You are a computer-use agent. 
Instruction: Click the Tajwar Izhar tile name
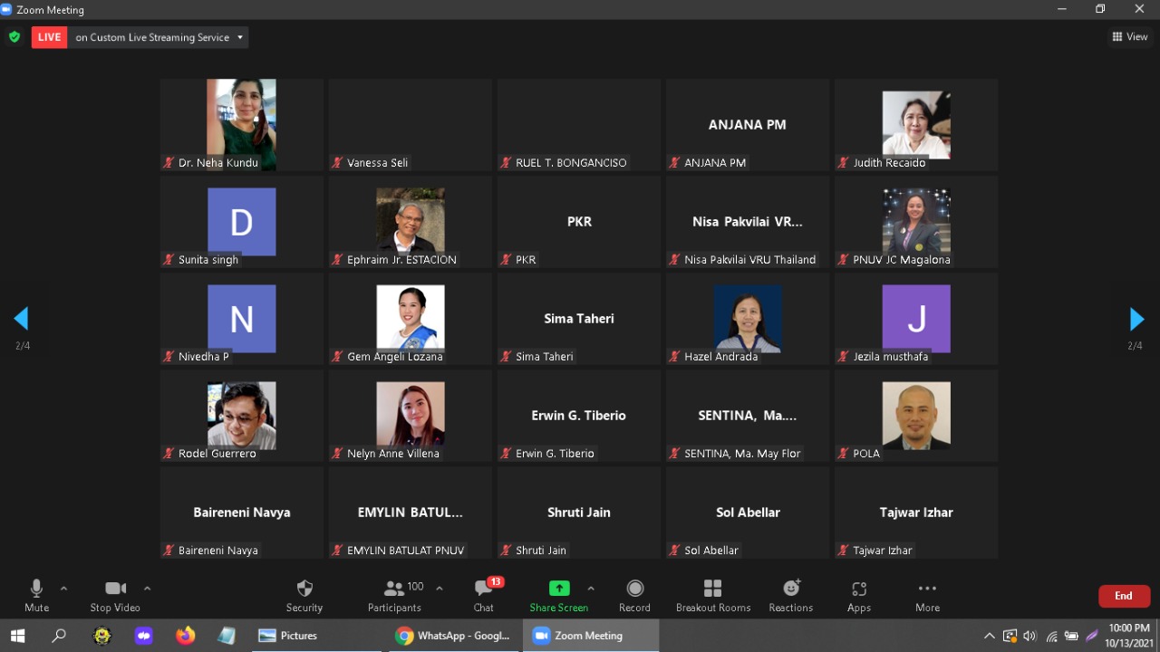[916, 513]
